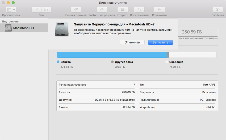Select Macintosh HD in the sidebar
The width and height of the screenshot is (226, 140).
(23, 28)
